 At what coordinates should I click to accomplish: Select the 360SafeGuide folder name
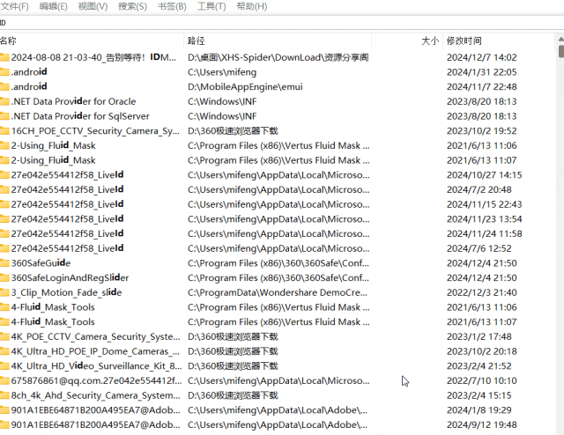[41, 263]
